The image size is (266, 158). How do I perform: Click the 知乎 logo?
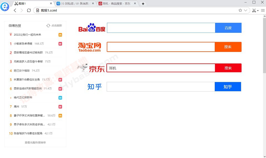coord(94,87)
